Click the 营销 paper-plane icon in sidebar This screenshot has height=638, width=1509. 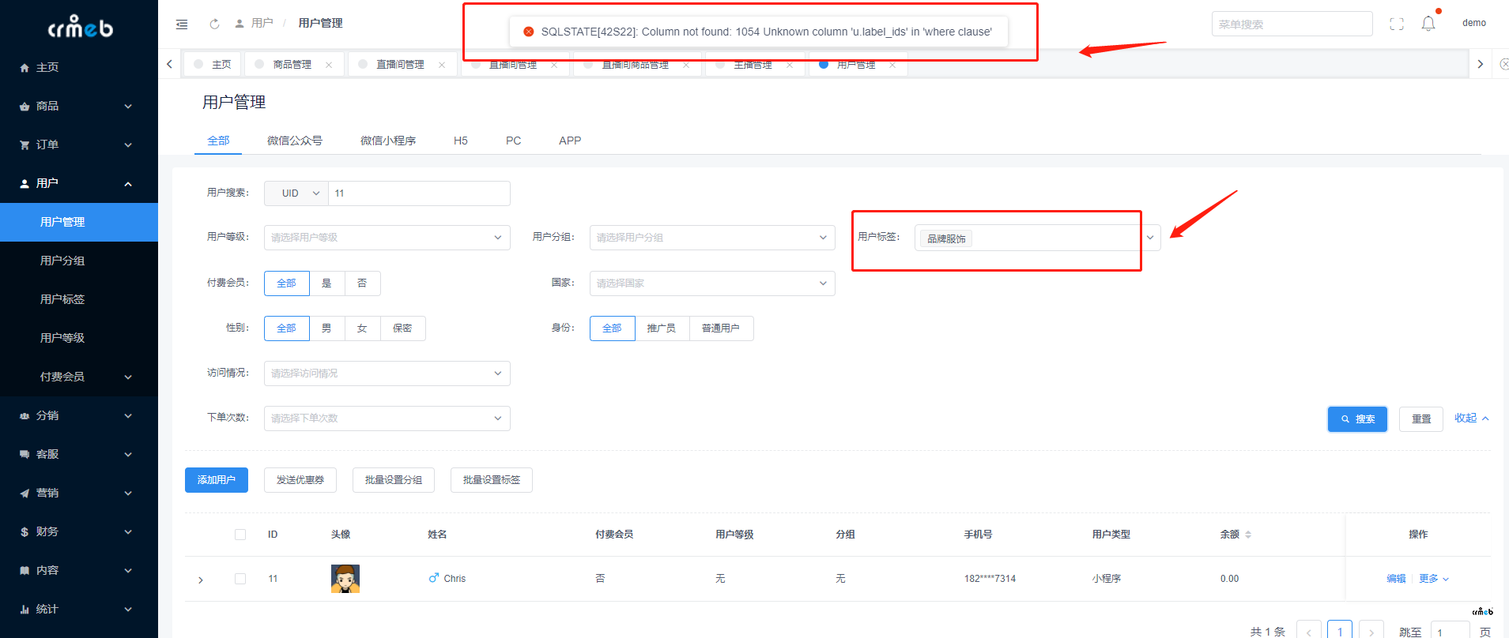[25, 494]
